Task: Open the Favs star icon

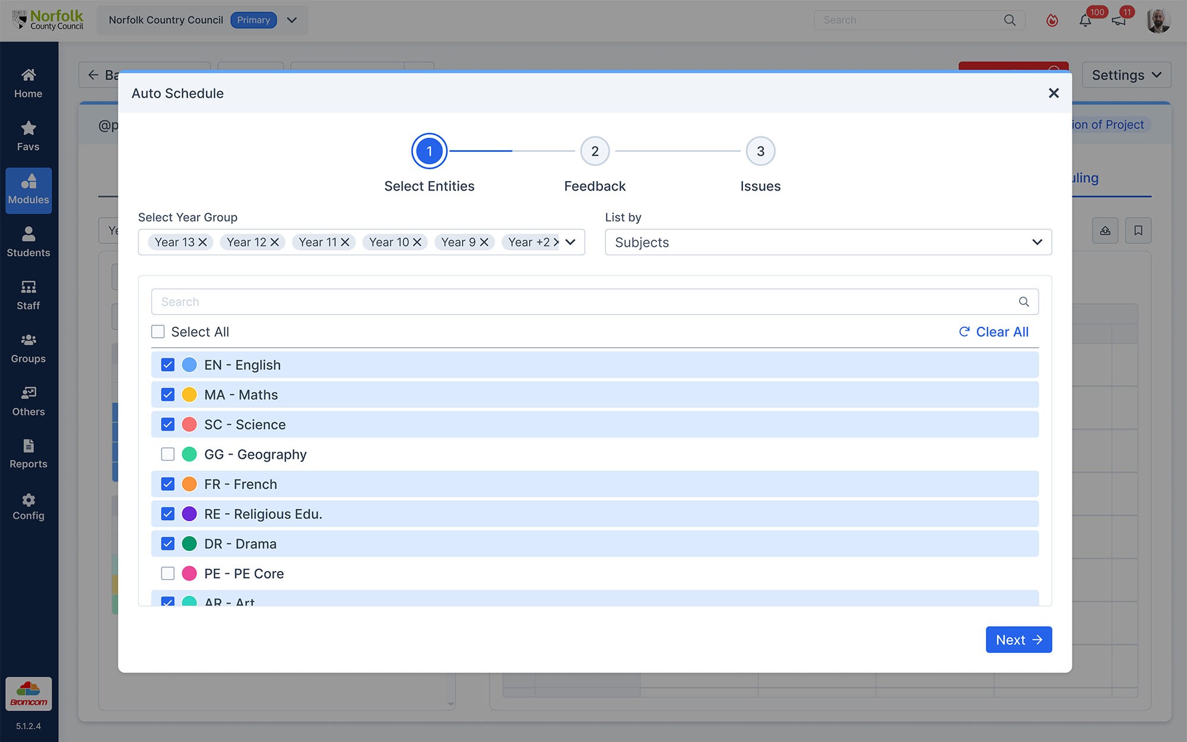Action: click(28, 128)
